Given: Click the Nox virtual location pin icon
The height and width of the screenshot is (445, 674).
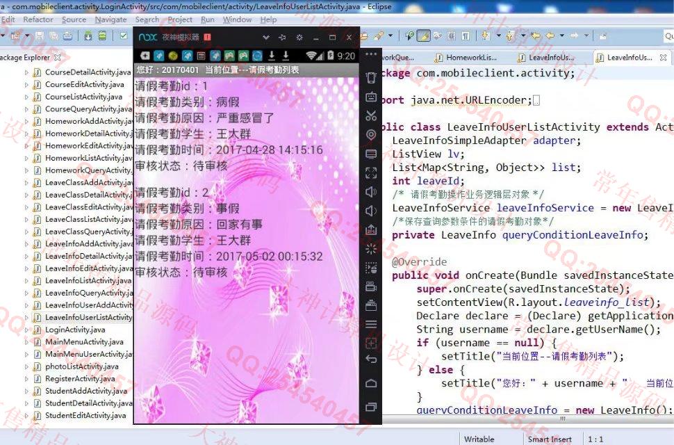Looking at the screenshot, I should click(371, 134).
